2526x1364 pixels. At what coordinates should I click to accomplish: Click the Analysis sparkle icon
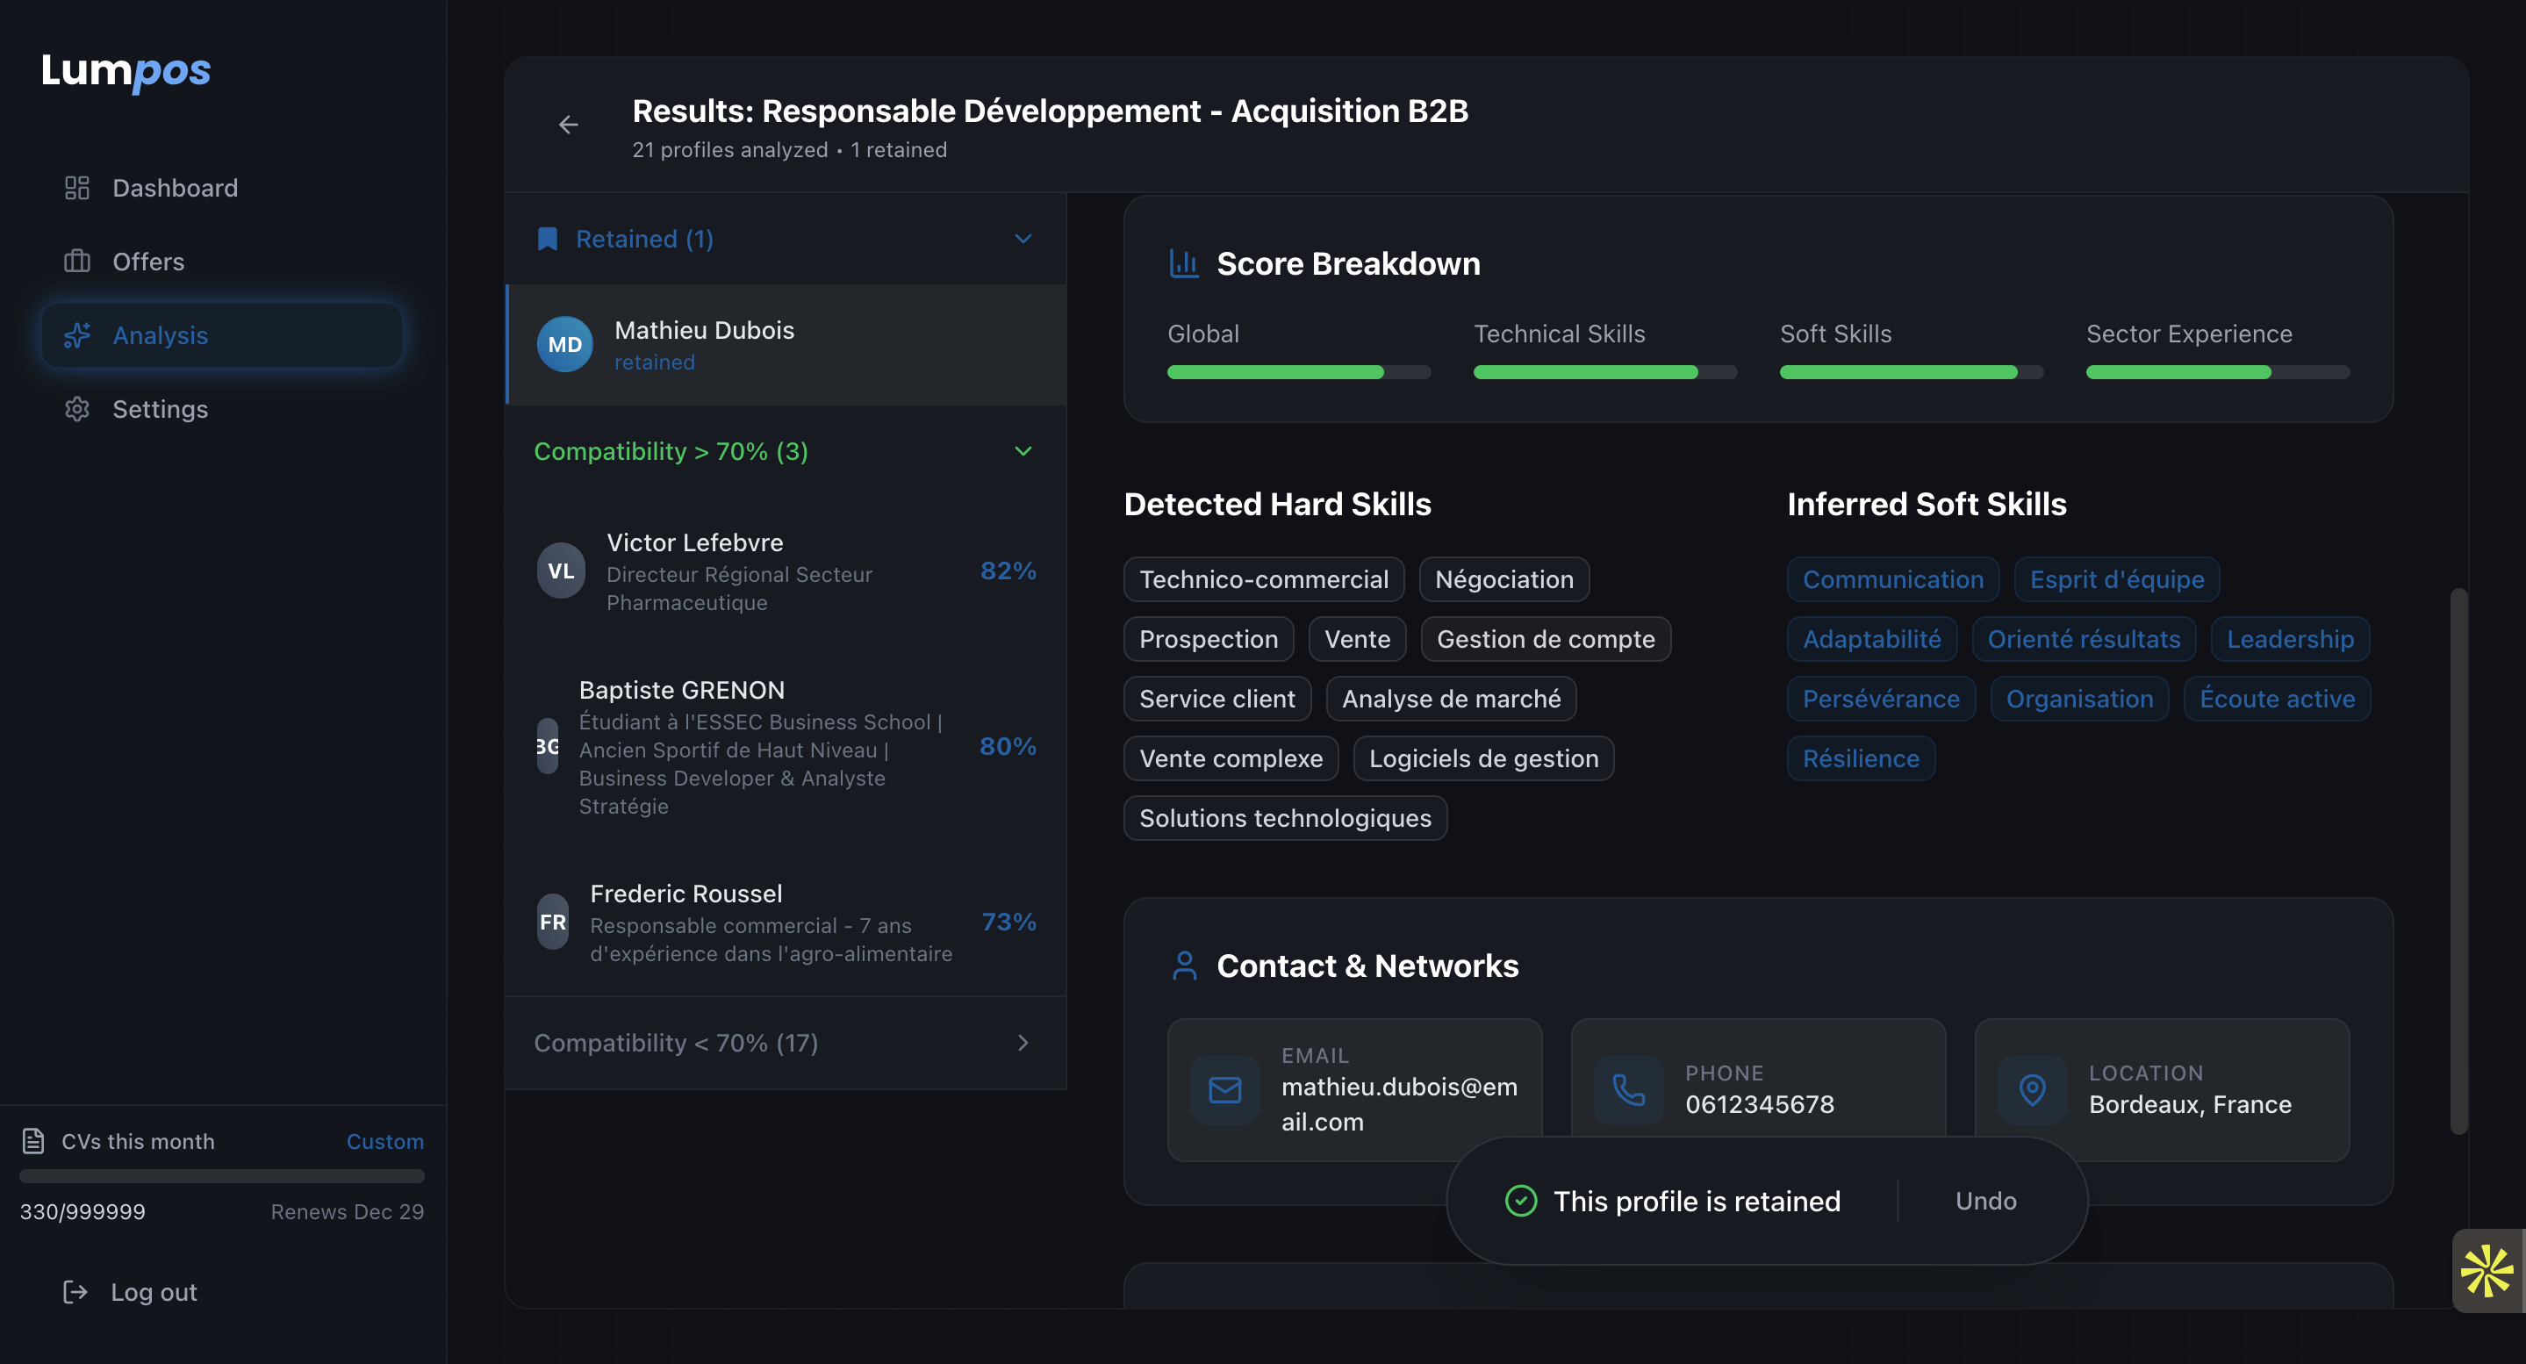pyautogui.click(x=76, y=334)
